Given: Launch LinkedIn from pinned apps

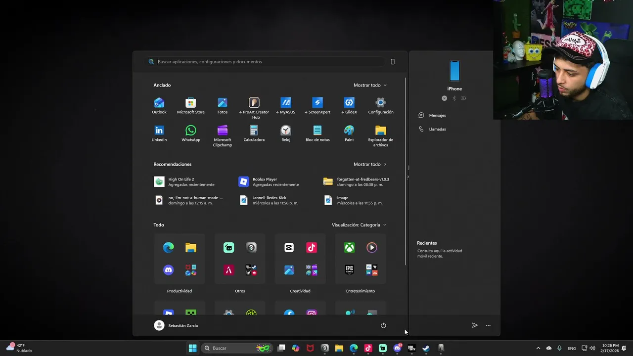Looking at the screenshot, I should click(159, 133).
